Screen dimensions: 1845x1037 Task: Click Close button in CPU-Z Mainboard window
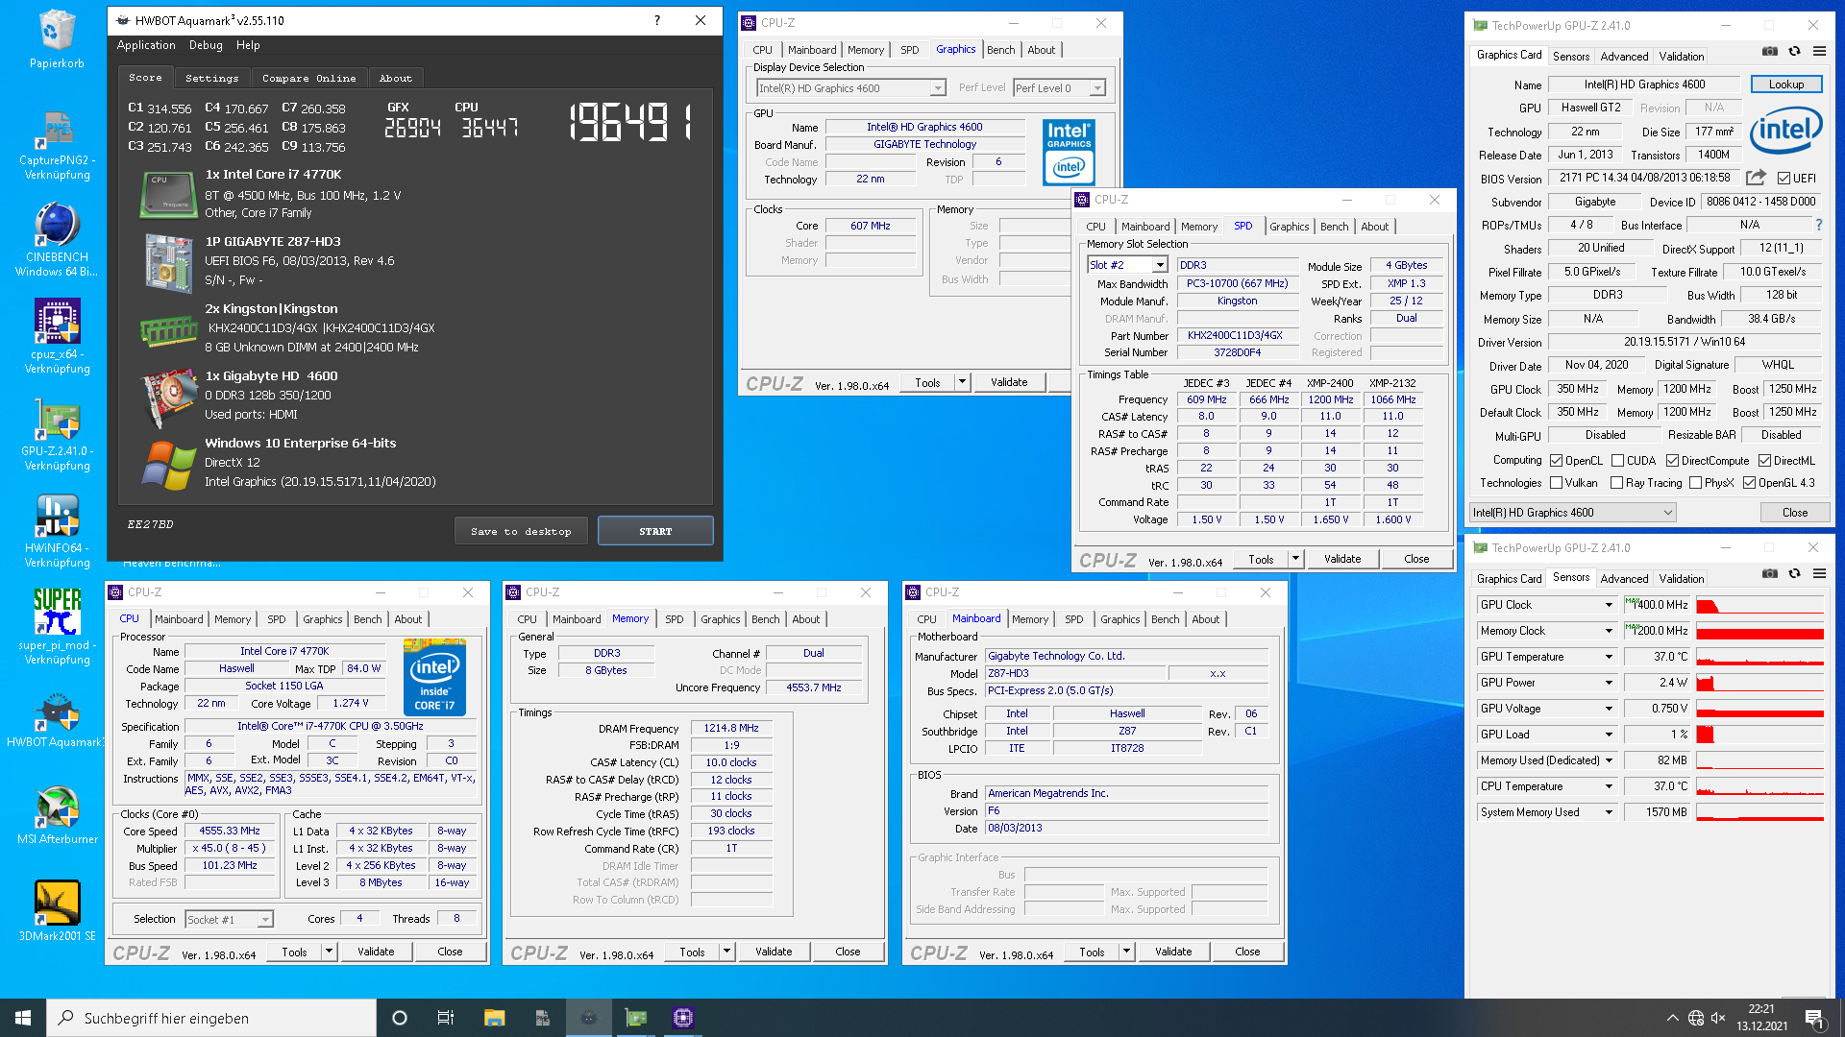[x=1247, y=952]
